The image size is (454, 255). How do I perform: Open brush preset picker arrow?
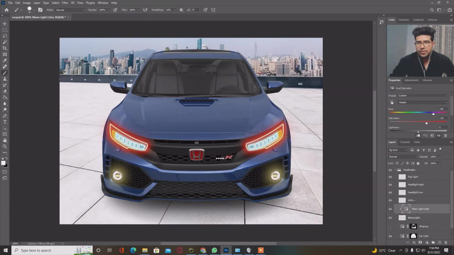point(34,10)
